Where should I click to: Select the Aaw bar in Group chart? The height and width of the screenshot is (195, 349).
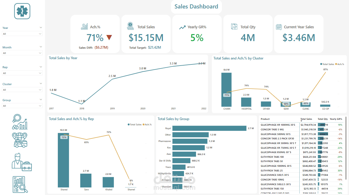click(x=184, y=154)
